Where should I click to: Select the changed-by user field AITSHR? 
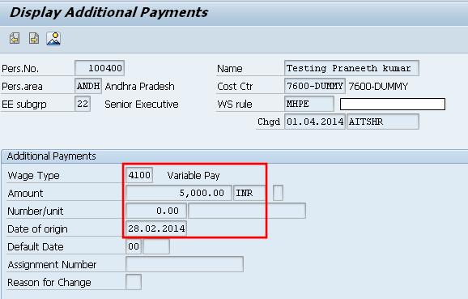[x=383, y=122]
